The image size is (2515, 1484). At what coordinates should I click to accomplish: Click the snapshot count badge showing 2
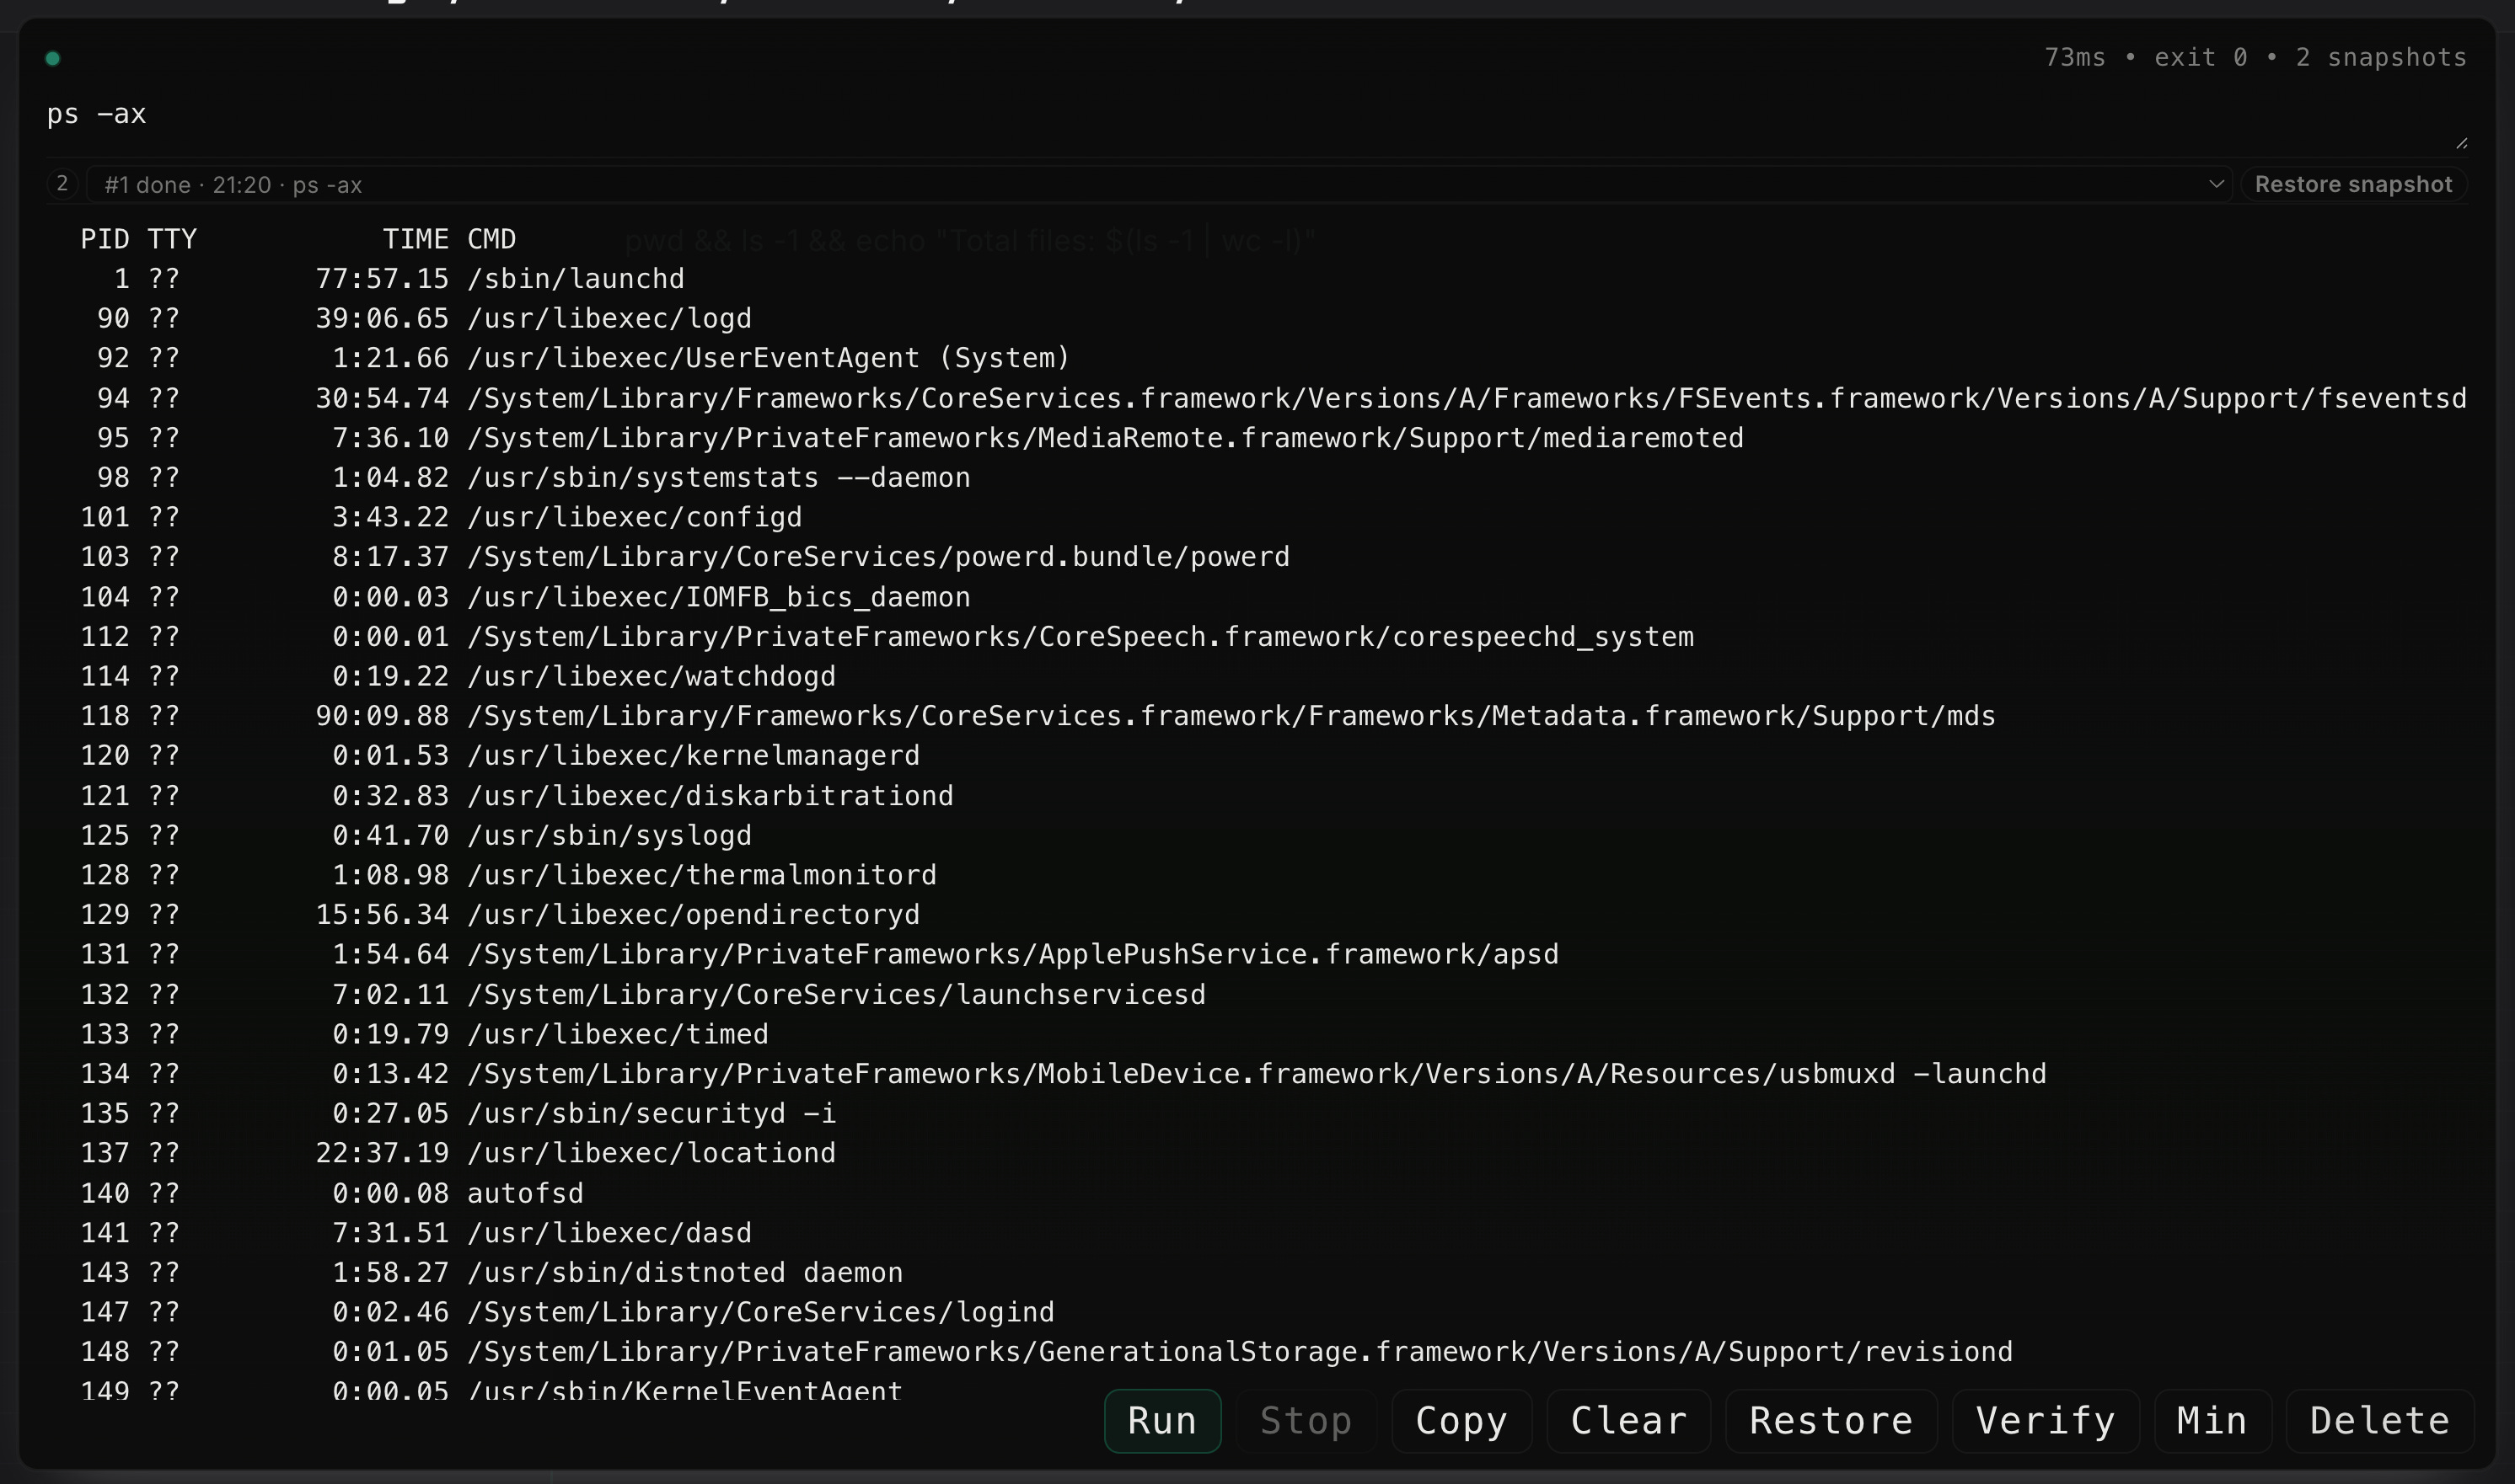coord(62,184)
